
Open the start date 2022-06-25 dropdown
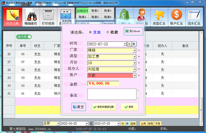click(87, 123)
